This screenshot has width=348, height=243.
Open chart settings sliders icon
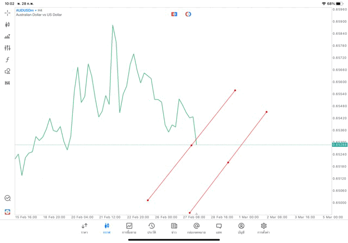[8, 48]
